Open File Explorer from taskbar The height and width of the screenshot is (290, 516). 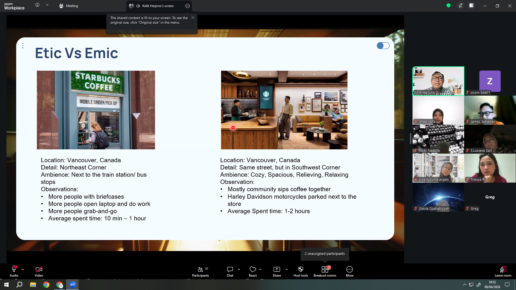click(33, 285)
